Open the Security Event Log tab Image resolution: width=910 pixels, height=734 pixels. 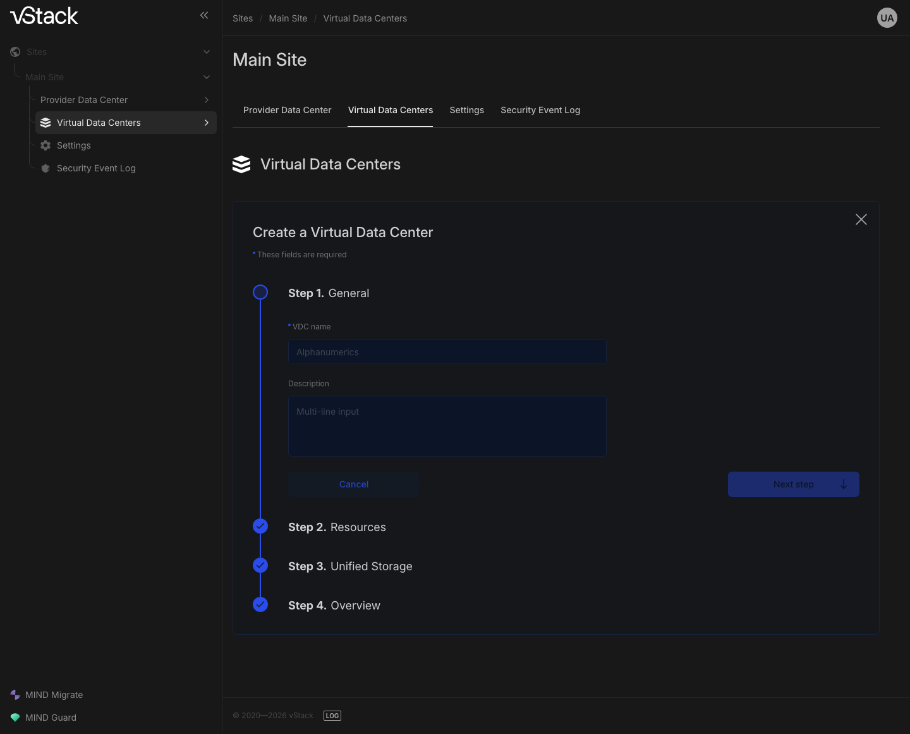click(540, 110)
